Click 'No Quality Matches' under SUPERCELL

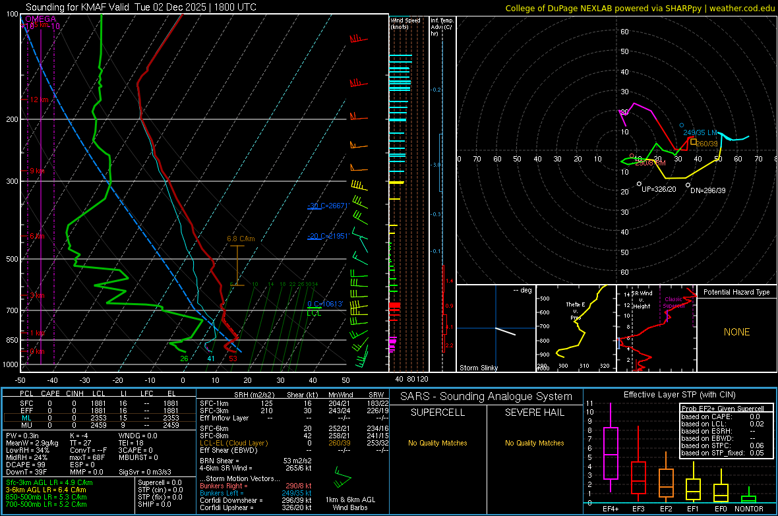438,443
